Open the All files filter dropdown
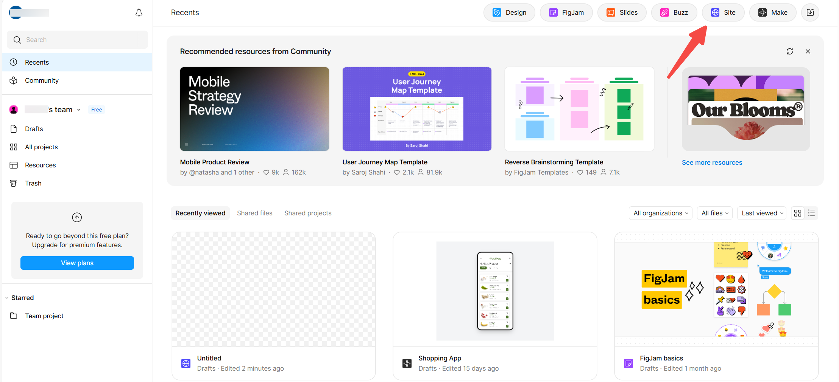The width and height of the screenshot is (839, 382). click(x=714, y=213)
